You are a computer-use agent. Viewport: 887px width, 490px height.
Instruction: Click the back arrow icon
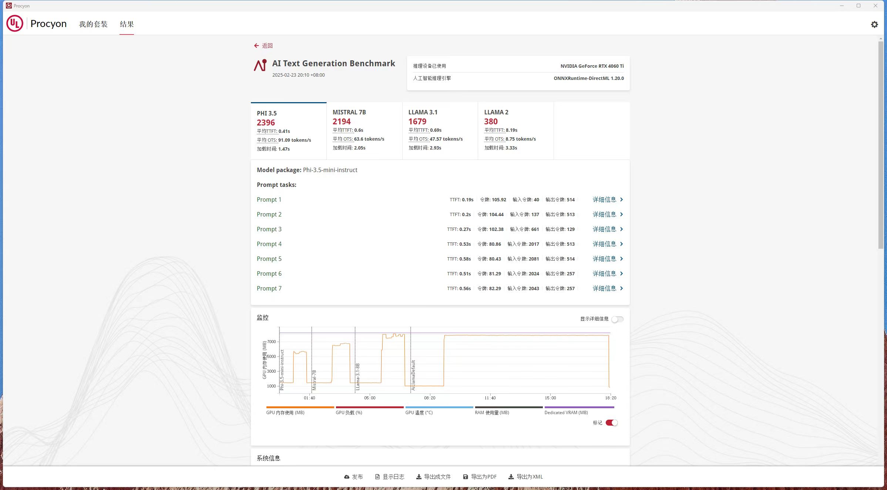click(x=256, y=46)
